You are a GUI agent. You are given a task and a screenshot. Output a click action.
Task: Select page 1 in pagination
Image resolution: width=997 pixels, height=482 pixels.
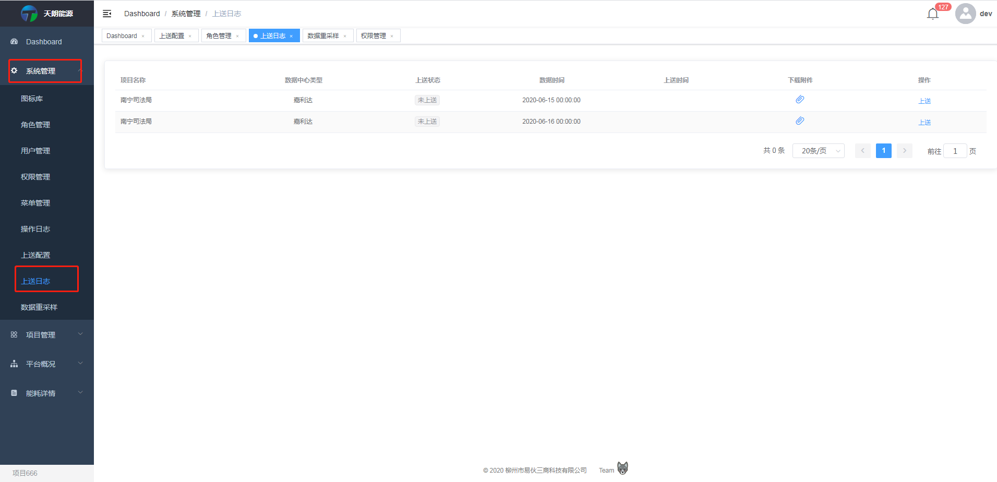884,151
